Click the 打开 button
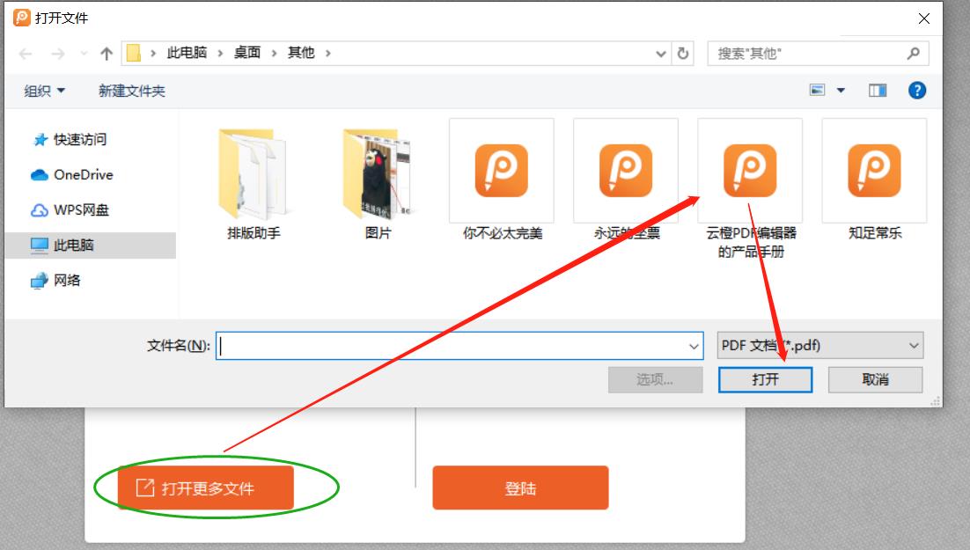The height and width of the screenshot is (550, 970). click(765, 379)
